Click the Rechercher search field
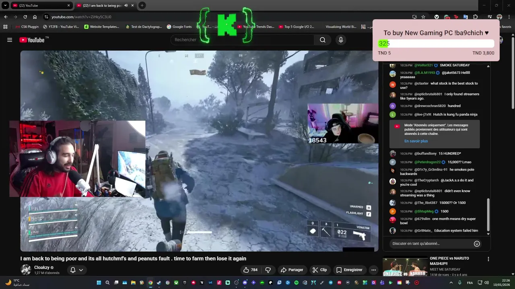 point(243,40)
